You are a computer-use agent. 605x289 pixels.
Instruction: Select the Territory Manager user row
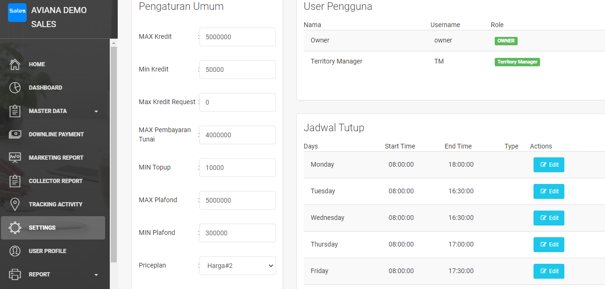pyautogui.click(x=336, y=62)
